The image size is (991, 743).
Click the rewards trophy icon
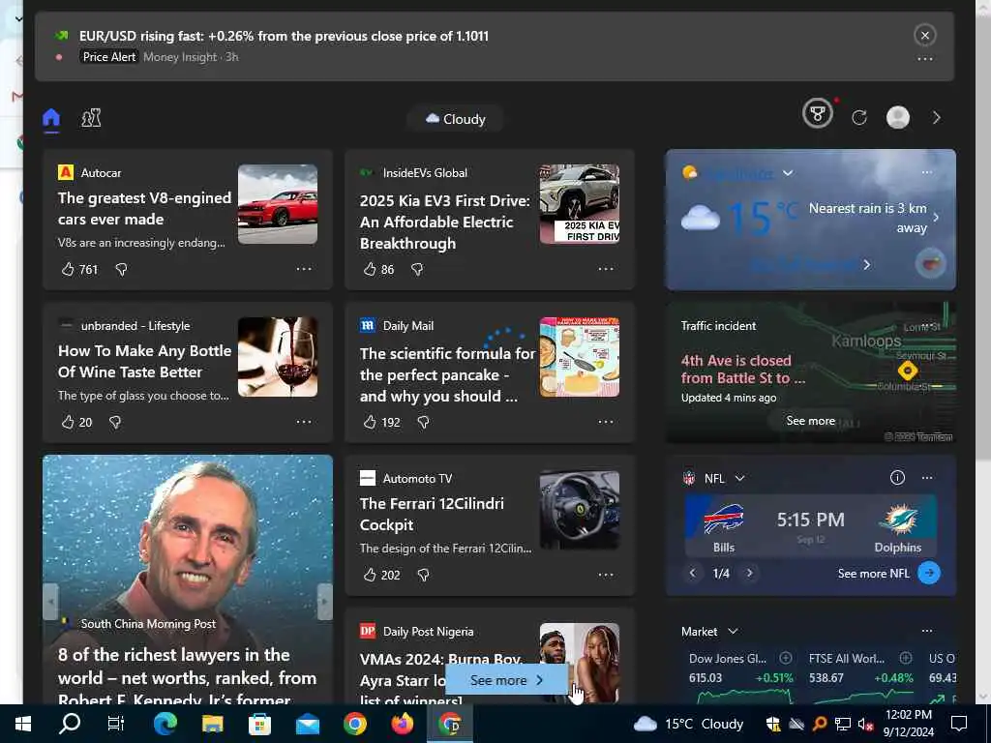point(817,114)
